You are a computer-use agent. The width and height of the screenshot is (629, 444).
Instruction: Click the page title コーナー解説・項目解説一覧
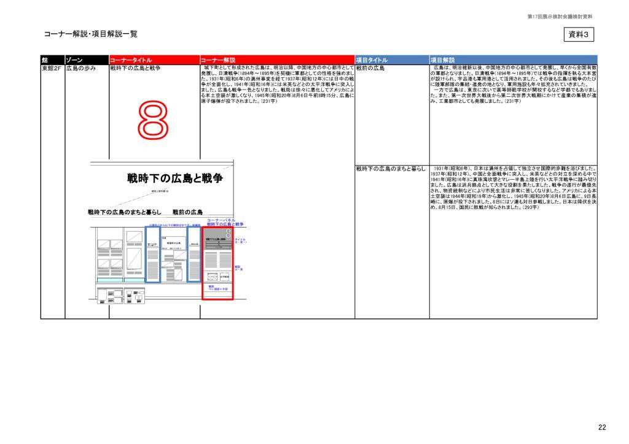pyautogui.click(x=90, y=35)
